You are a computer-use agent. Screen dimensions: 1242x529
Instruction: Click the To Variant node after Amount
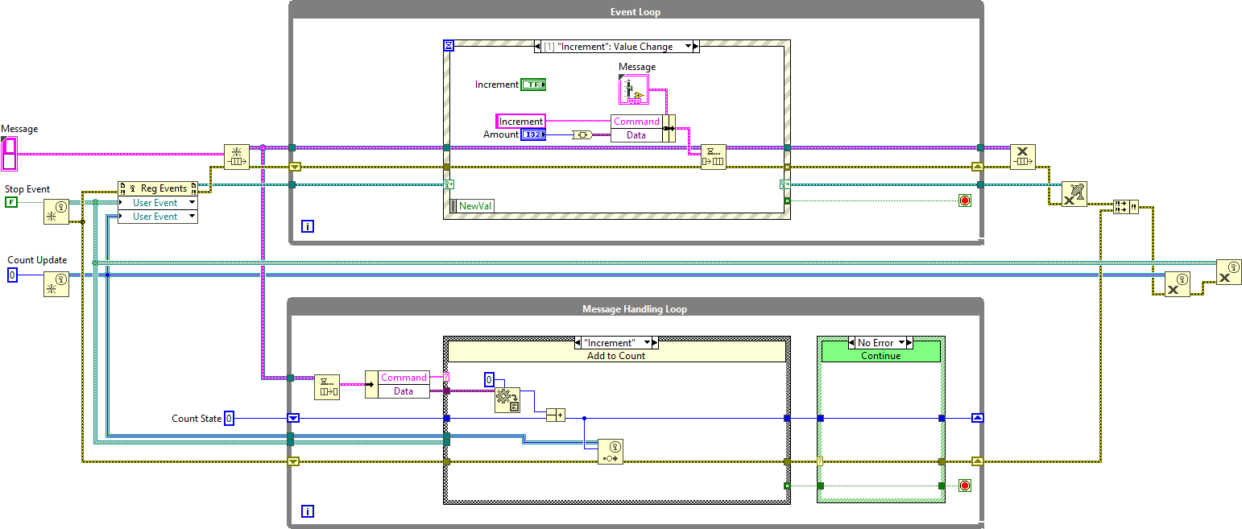582,134
